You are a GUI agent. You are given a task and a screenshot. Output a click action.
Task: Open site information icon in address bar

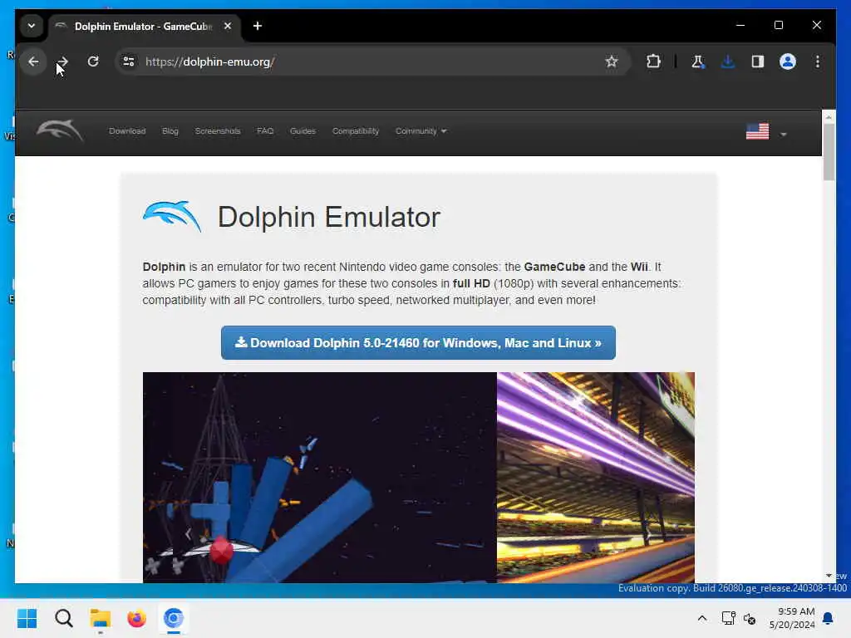[x=129, y=61]
